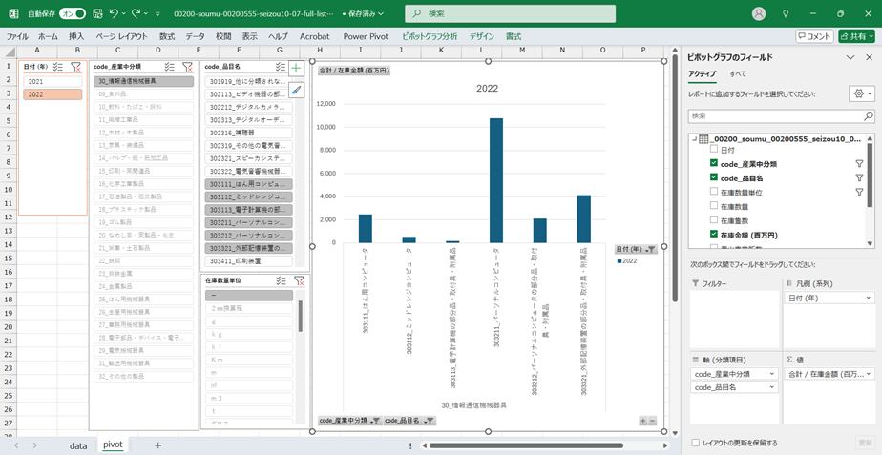Open 日付 (年) dropdown in legend area
882x455 pixels.
click(x=869, y=298)
